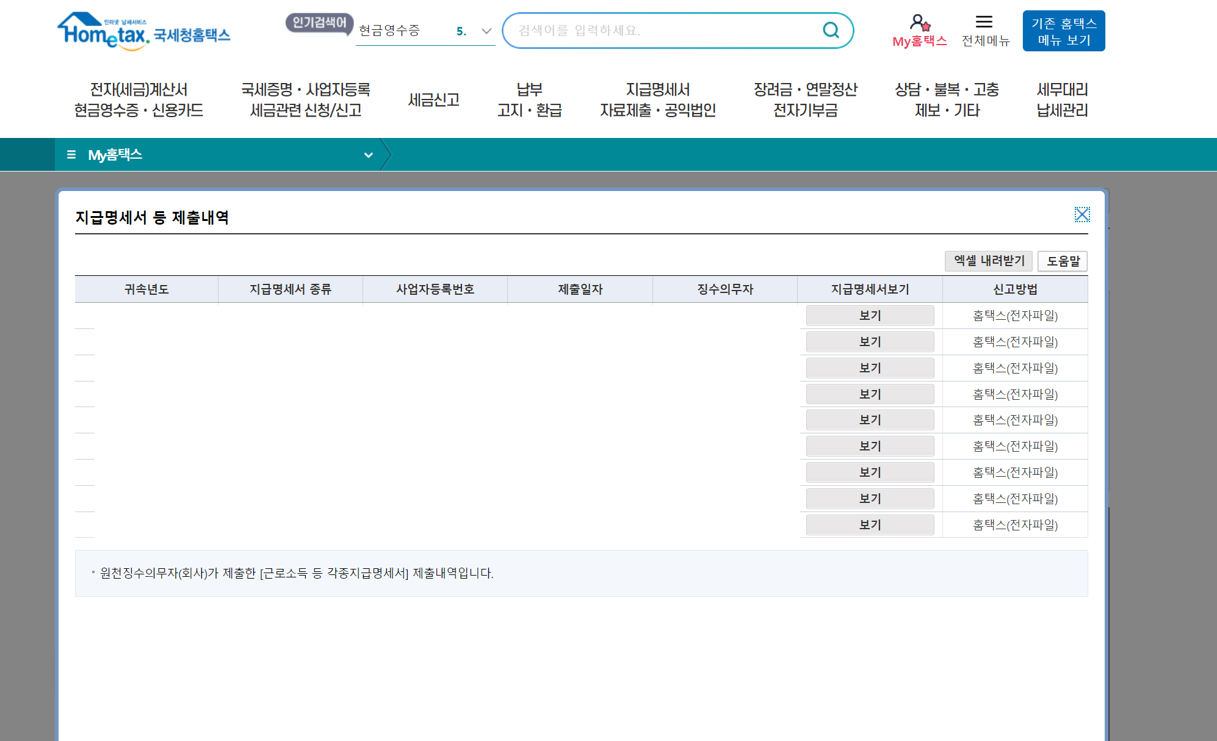This screenshot has width=1217, height=741.
Task: Open 세금신고 menu
Action: (434, 99)
